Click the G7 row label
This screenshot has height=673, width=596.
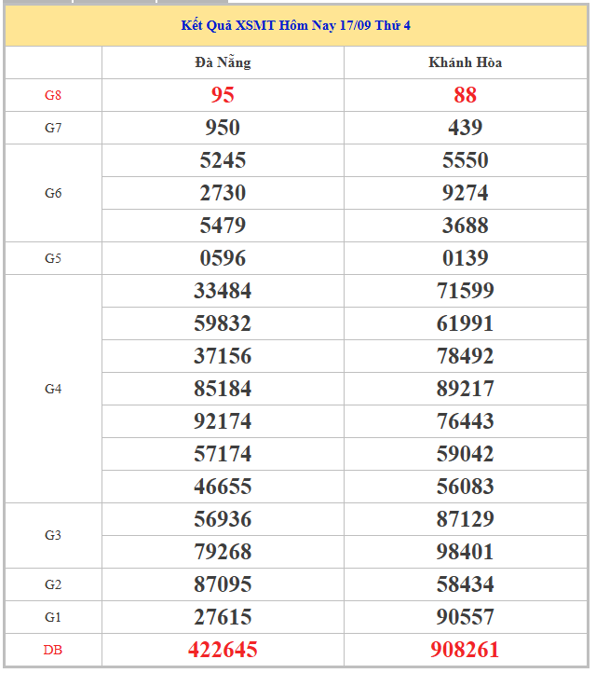53,128
